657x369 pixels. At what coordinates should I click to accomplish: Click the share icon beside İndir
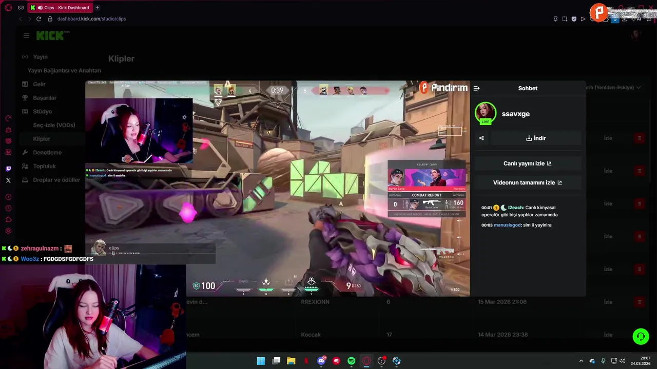point(481,138)
